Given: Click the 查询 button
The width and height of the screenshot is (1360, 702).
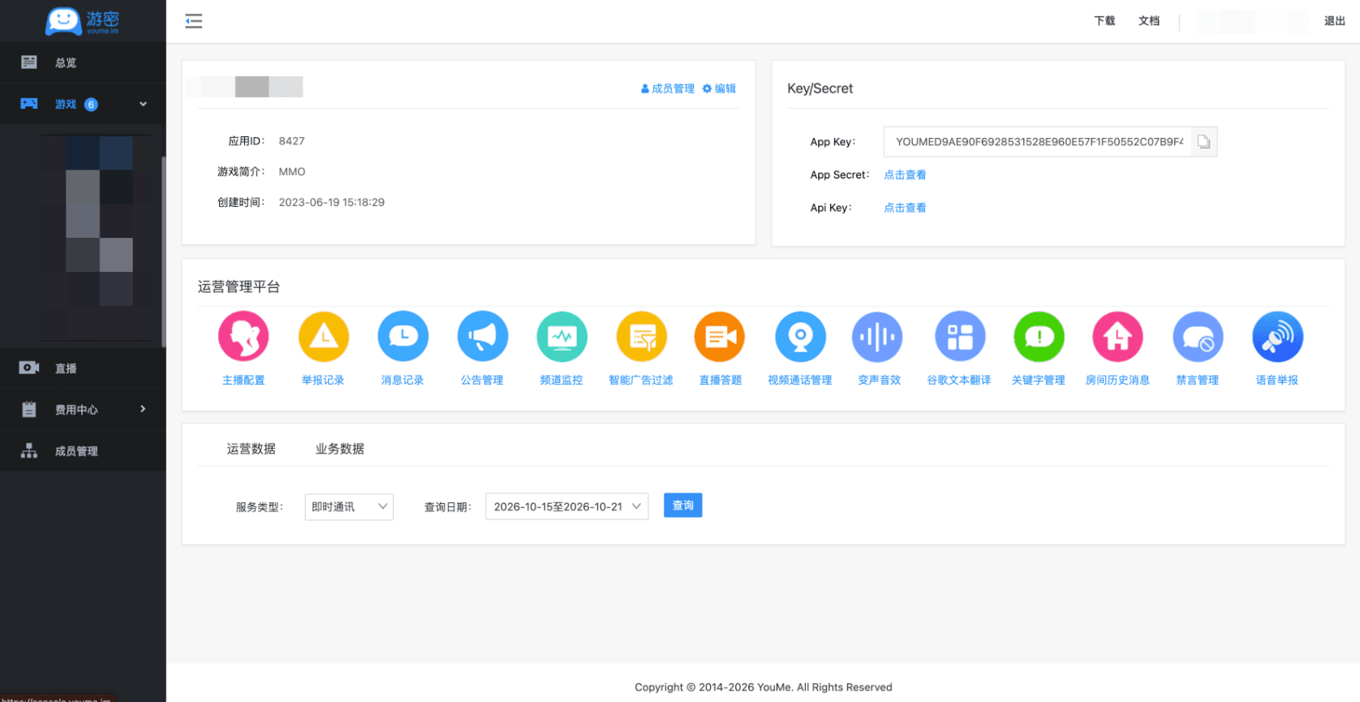Looking at the screenshot, I should tap(682, 505).
